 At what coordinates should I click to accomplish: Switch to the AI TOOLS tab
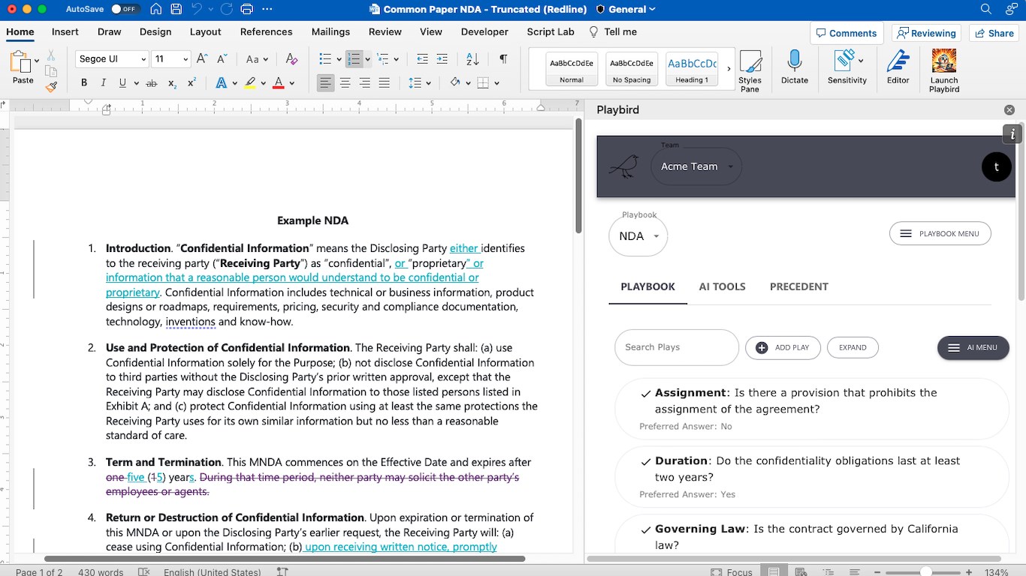click(x=722, y=286)
